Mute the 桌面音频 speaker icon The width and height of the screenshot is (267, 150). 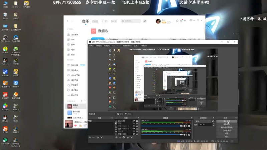pyautogui.click(x=185, y=135)
